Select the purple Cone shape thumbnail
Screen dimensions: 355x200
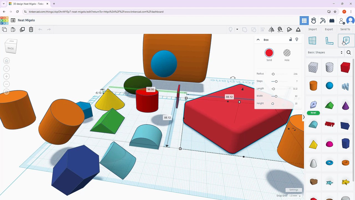pyautogui.click(x=345, y=106)
